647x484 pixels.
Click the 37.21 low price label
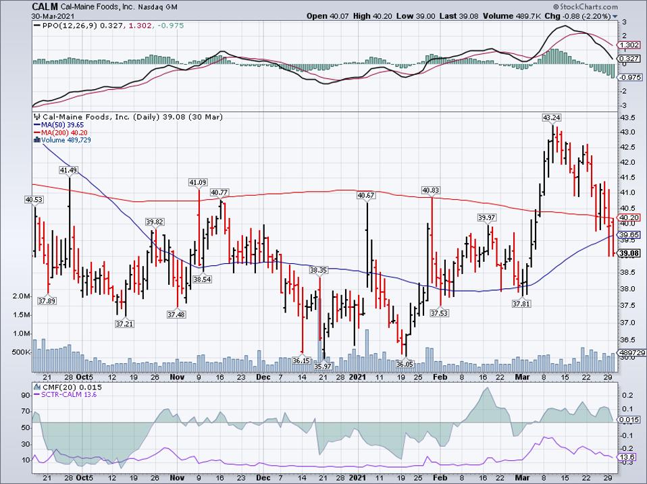[x=124, y=324]
